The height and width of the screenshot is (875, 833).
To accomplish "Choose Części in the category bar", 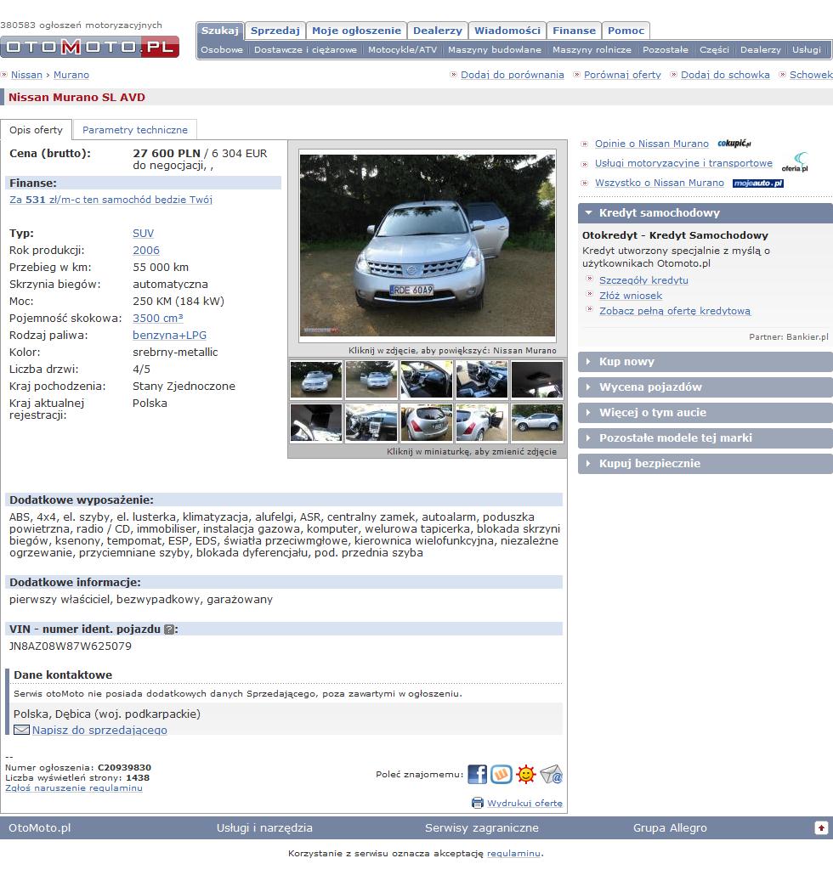I will (714, 49).
